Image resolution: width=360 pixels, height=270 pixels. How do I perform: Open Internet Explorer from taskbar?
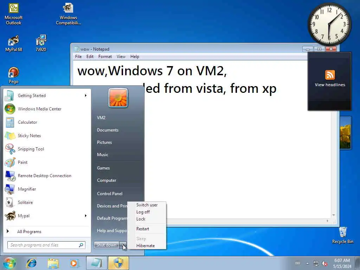click(x=31, y=263)
